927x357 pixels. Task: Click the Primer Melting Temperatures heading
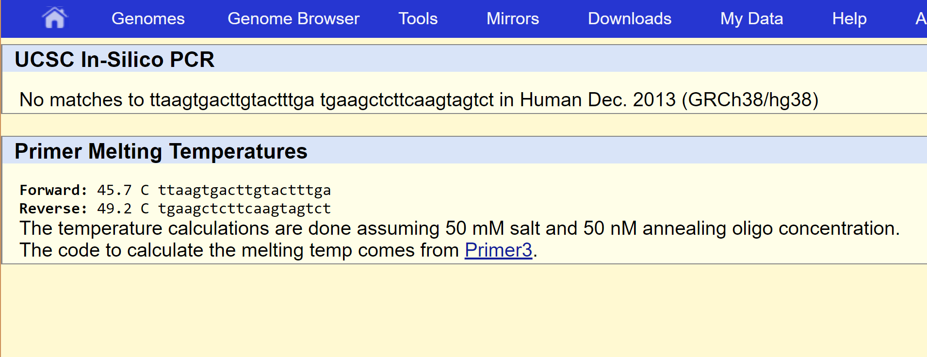pyautogui.click(x=161, y=151)
